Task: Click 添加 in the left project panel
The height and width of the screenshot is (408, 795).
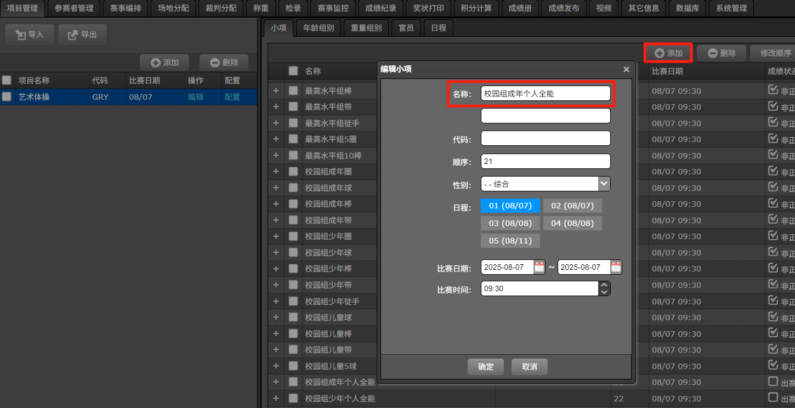Action: [x=164, y=63]
